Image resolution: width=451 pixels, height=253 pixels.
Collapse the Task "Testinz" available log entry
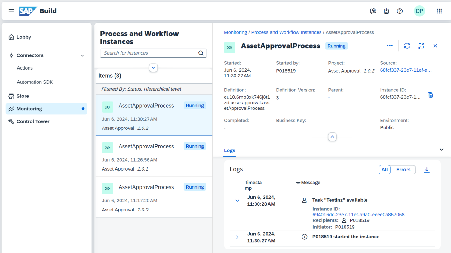point(237,201)
